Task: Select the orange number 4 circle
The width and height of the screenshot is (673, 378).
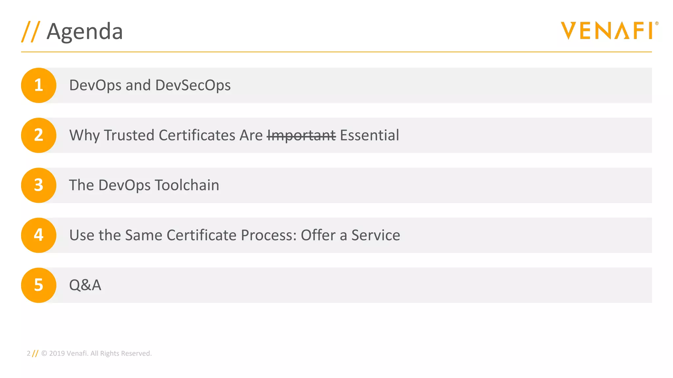Action: pos(39,235)
